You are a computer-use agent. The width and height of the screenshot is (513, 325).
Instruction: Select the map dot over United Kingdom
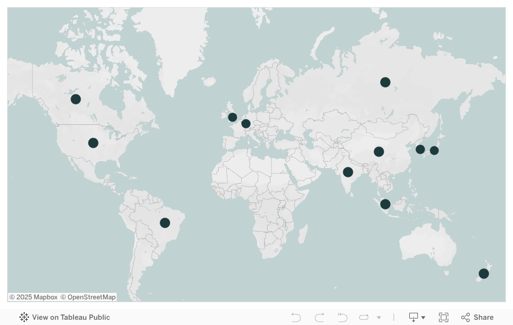click(x=233, y=117)
